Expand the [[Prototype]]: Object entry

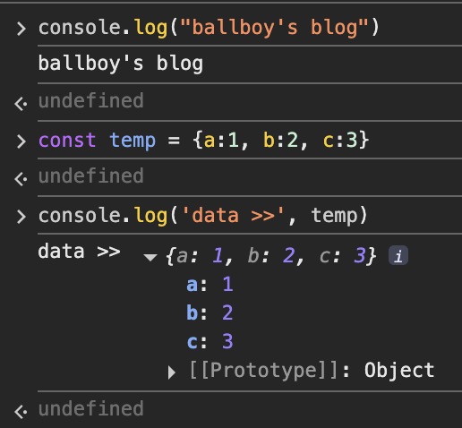(x=172, y=372)
